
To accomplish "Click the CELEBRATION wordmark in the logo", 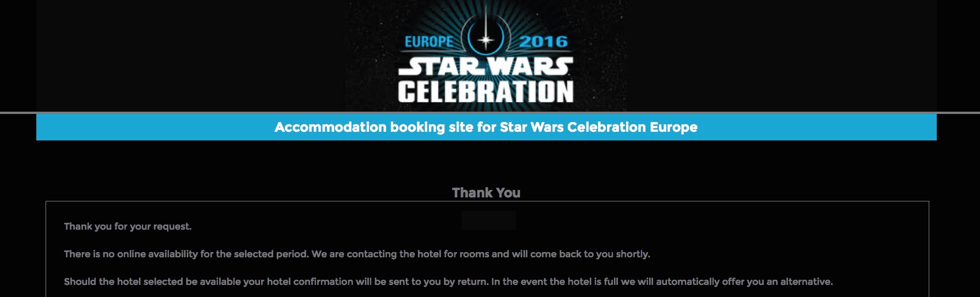I will pyautogui.click(x=486, y=92).
